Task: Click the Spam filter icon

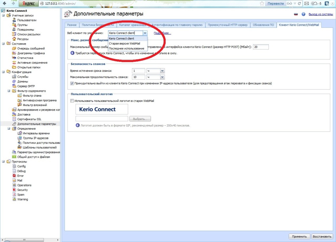Action: (x=19, y=96)
